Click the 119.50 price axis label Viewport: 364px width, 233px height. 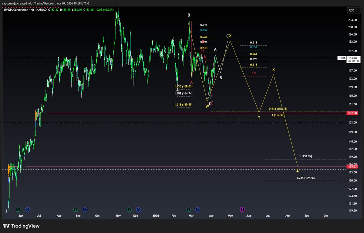point(353,211)
